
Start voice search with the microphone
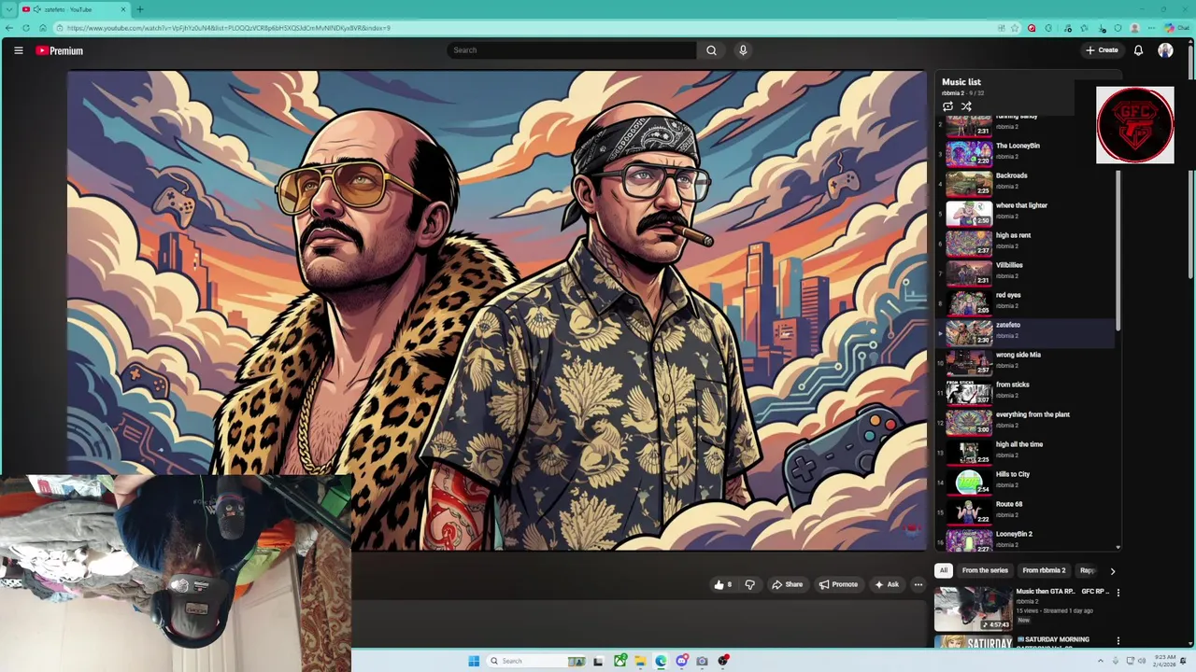point(743,50)
